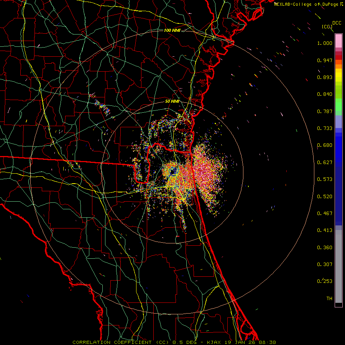This screenshot has width=345, height=345.
Task: Click the 1.000 value on the scale
Action: pyautogui.click(x=325, y=43)
